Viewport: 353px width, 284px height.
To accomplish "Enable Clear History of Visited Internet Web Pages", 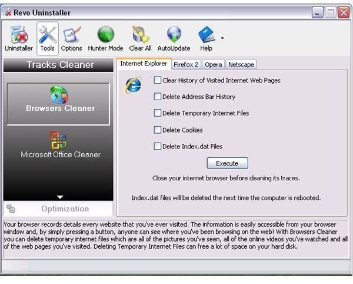I will point(157,80).
